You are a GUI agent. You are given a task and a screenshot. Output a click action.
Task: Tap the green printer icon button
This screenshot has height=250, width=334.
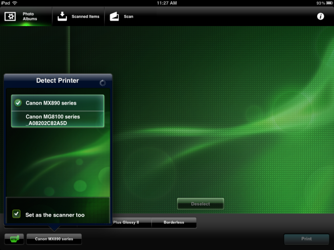[x=14, y=239]
